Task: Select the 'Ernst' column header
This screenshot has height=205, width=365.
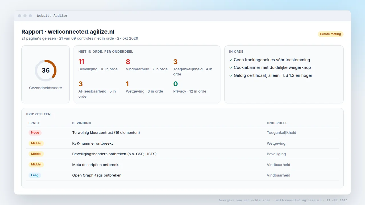Action: tap(34, 123)
